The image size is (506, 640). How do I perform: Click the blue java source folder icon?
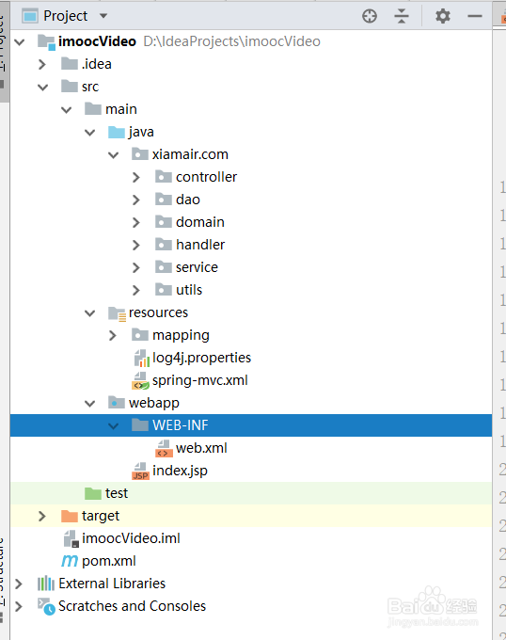117,132
